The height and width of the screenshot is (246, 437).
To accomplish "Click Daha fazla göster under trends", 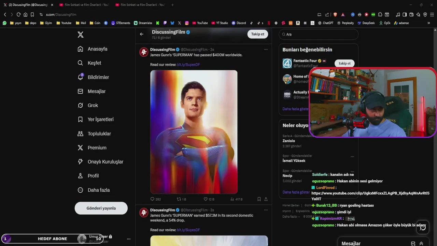I will [x=296, y=192].
